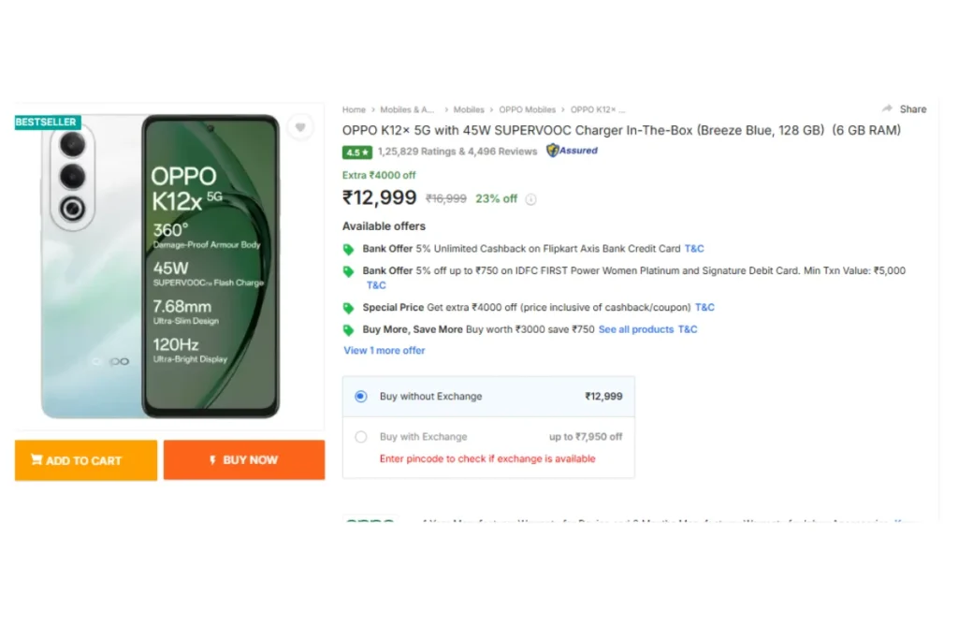Click ADD TO CART button

coord(86,460)
